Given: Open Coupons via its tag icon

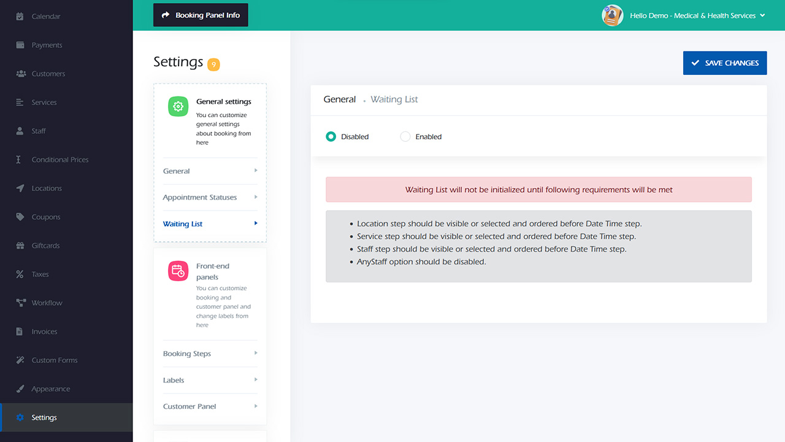Looking at the screenshot, I should [20, 217].
